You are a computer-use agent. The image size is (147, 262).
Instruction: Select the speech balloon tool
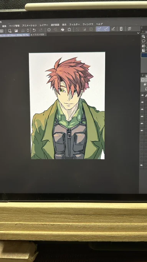[x=144, y=41]
